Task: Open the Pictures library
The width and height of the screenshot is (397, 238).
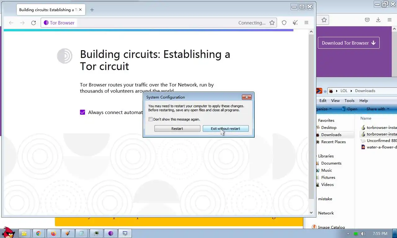Action: 328,177
